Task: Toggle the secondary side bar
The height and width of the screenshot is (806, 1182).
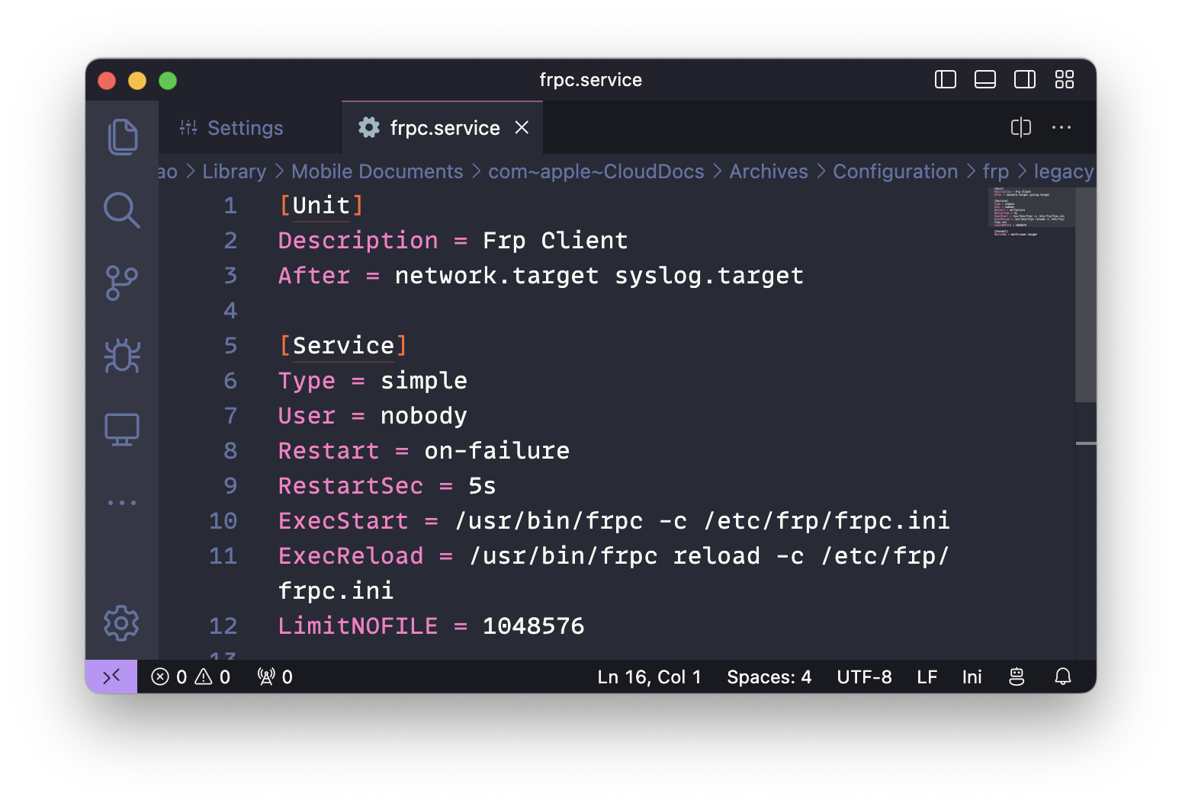Action: 1024,80
